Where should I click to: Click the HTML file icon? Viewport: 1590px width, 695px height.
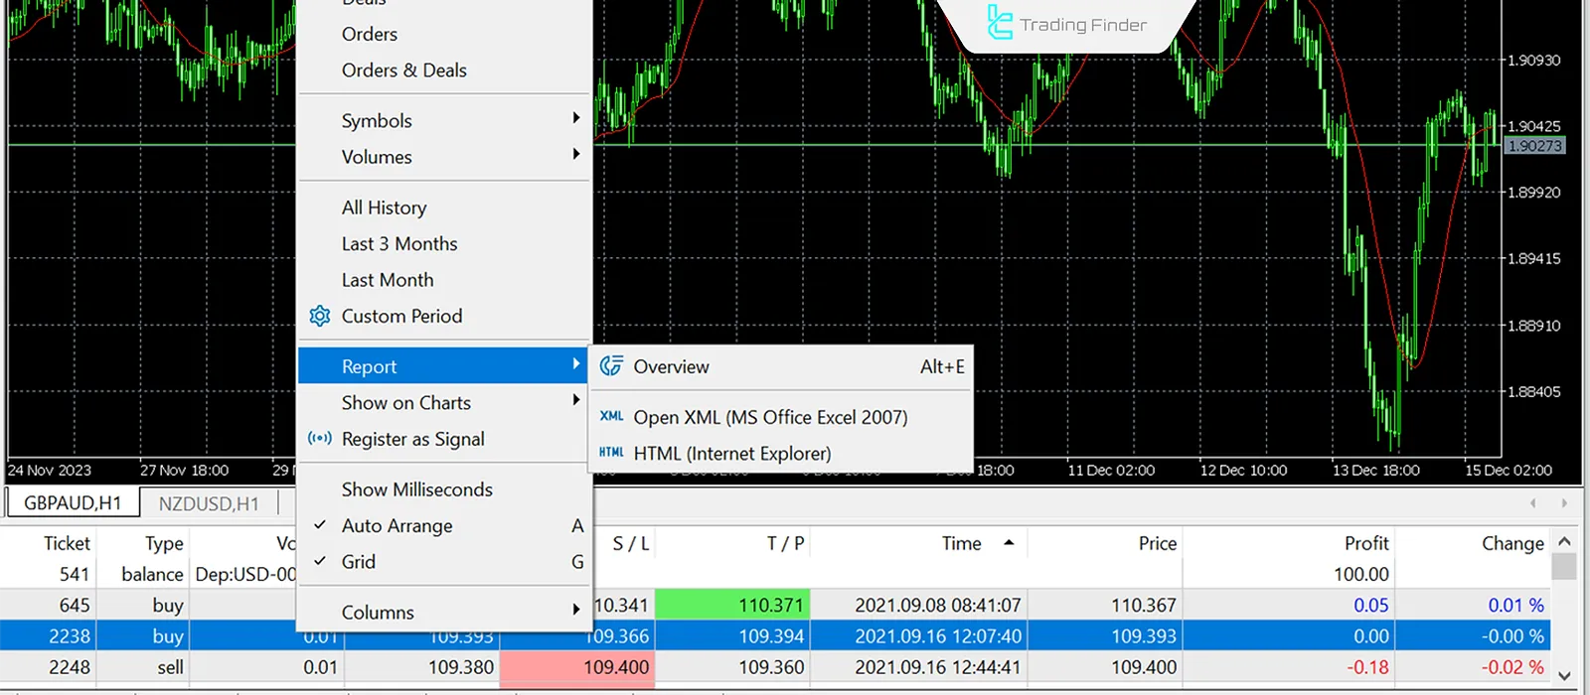[611, 453]
